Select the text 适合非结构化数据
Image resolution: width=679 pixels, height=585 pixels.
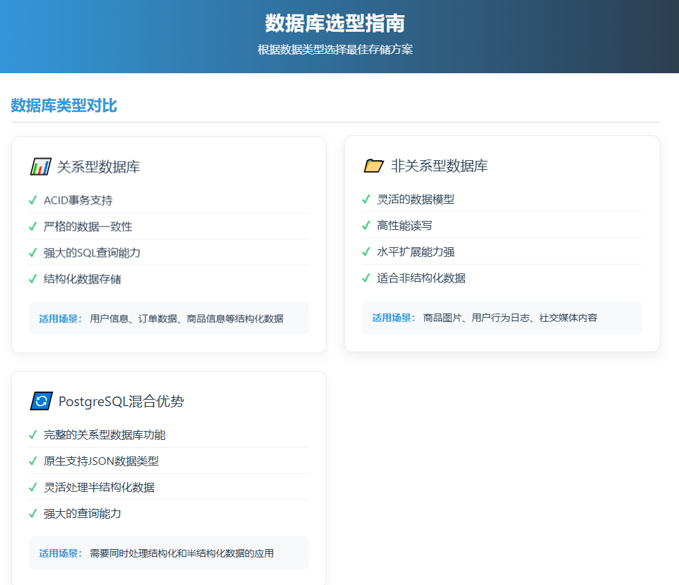click(421, 278)
